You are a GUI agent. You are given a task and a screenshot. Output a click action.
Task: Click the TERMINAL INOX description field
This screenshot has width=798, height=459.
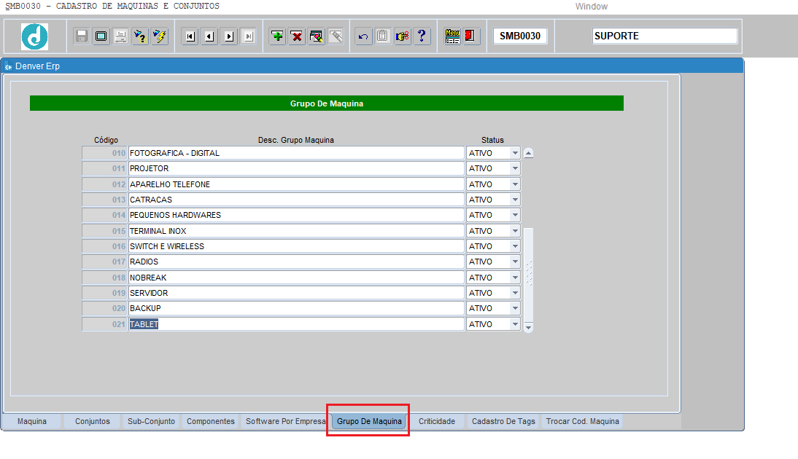click(x=296, y=231)
